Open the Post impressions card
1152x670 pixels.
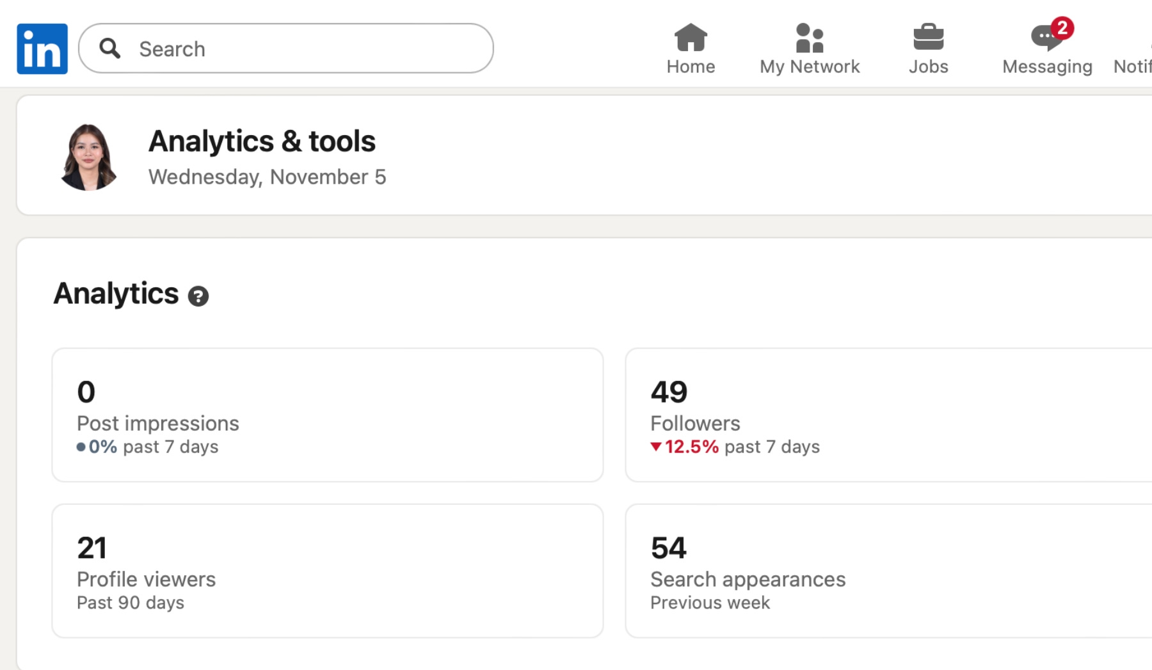[328, 415]
